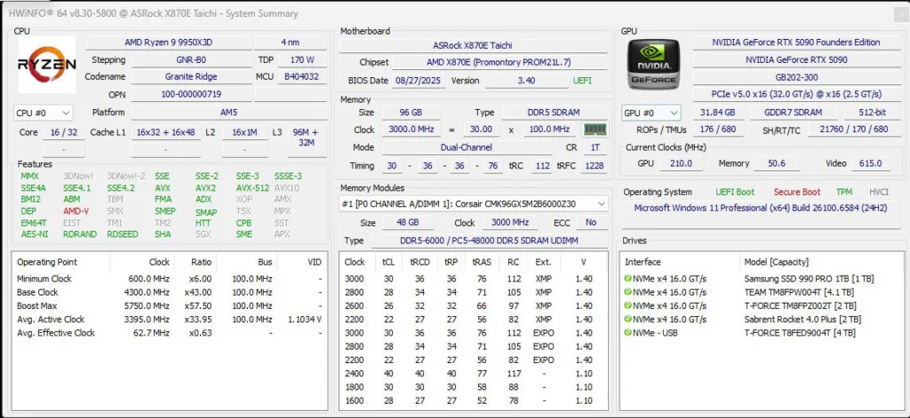
Task: Click the AMD Ryzen 9 9950X3D name field
Action: 169,43
